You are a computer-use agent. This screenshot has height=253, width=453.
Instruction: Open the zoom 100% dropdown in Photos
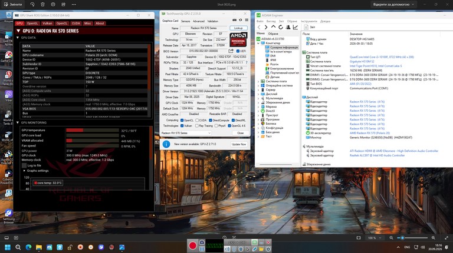[x=375, y=238]
